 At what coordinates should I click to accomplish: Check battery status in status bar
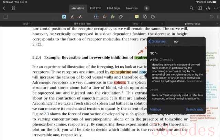(214, 2)
